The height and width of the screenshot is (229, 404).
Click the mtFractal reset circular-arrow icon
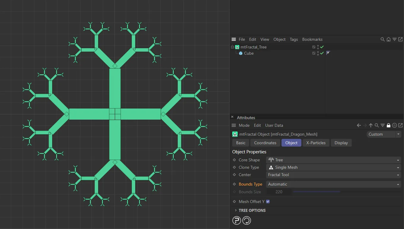[x=246, y=220]
